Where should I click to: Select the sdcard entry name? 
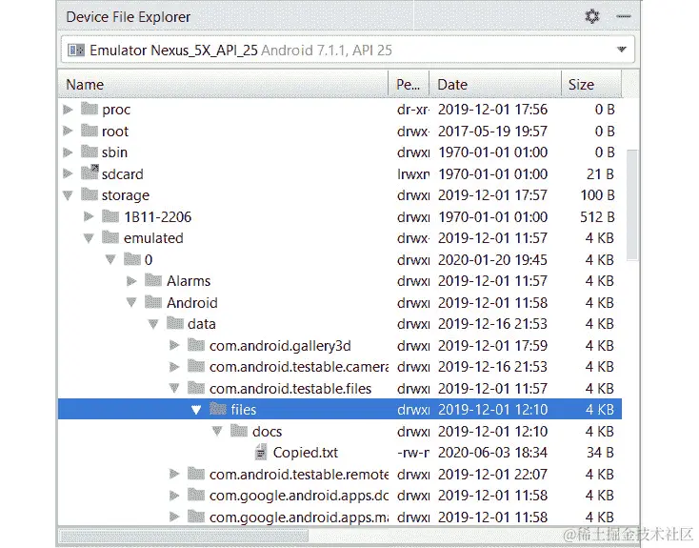pyautogui.click(x=123, y=174)
